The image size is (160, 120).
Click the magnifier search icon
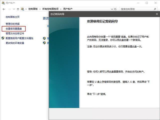click(155, 9)
